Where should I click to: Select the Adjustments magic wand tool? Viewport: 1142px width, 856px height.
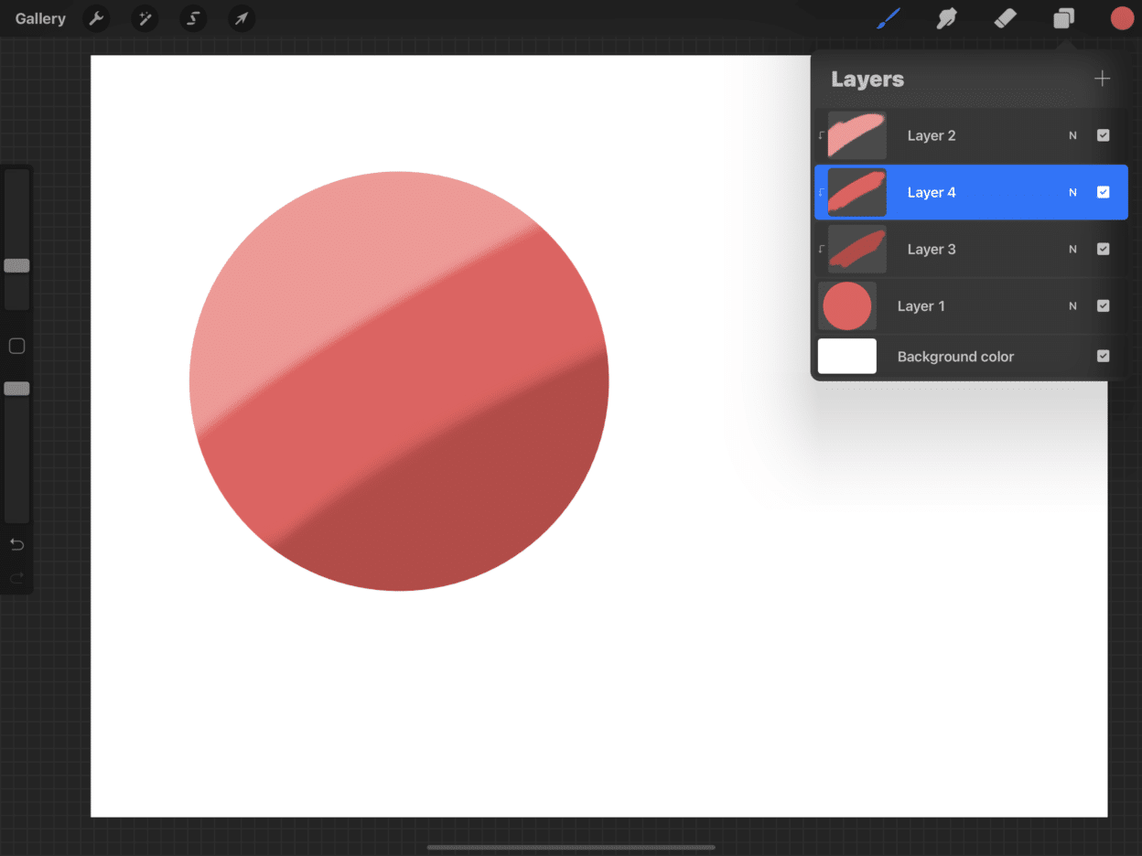click(144, 18)
